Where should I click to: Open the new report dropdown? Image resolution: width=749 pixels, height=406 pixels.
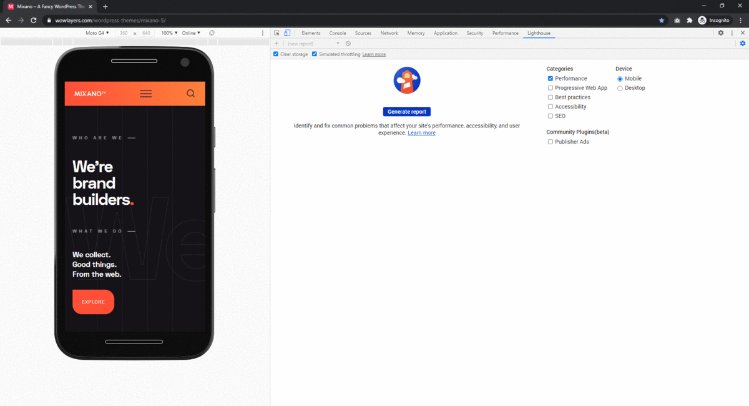point(313,44)
